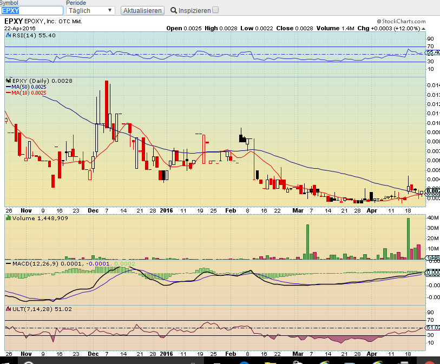Click the candlestick icon beside EPXY (Daily)
The image size is (440, 364).
point(9,81)
